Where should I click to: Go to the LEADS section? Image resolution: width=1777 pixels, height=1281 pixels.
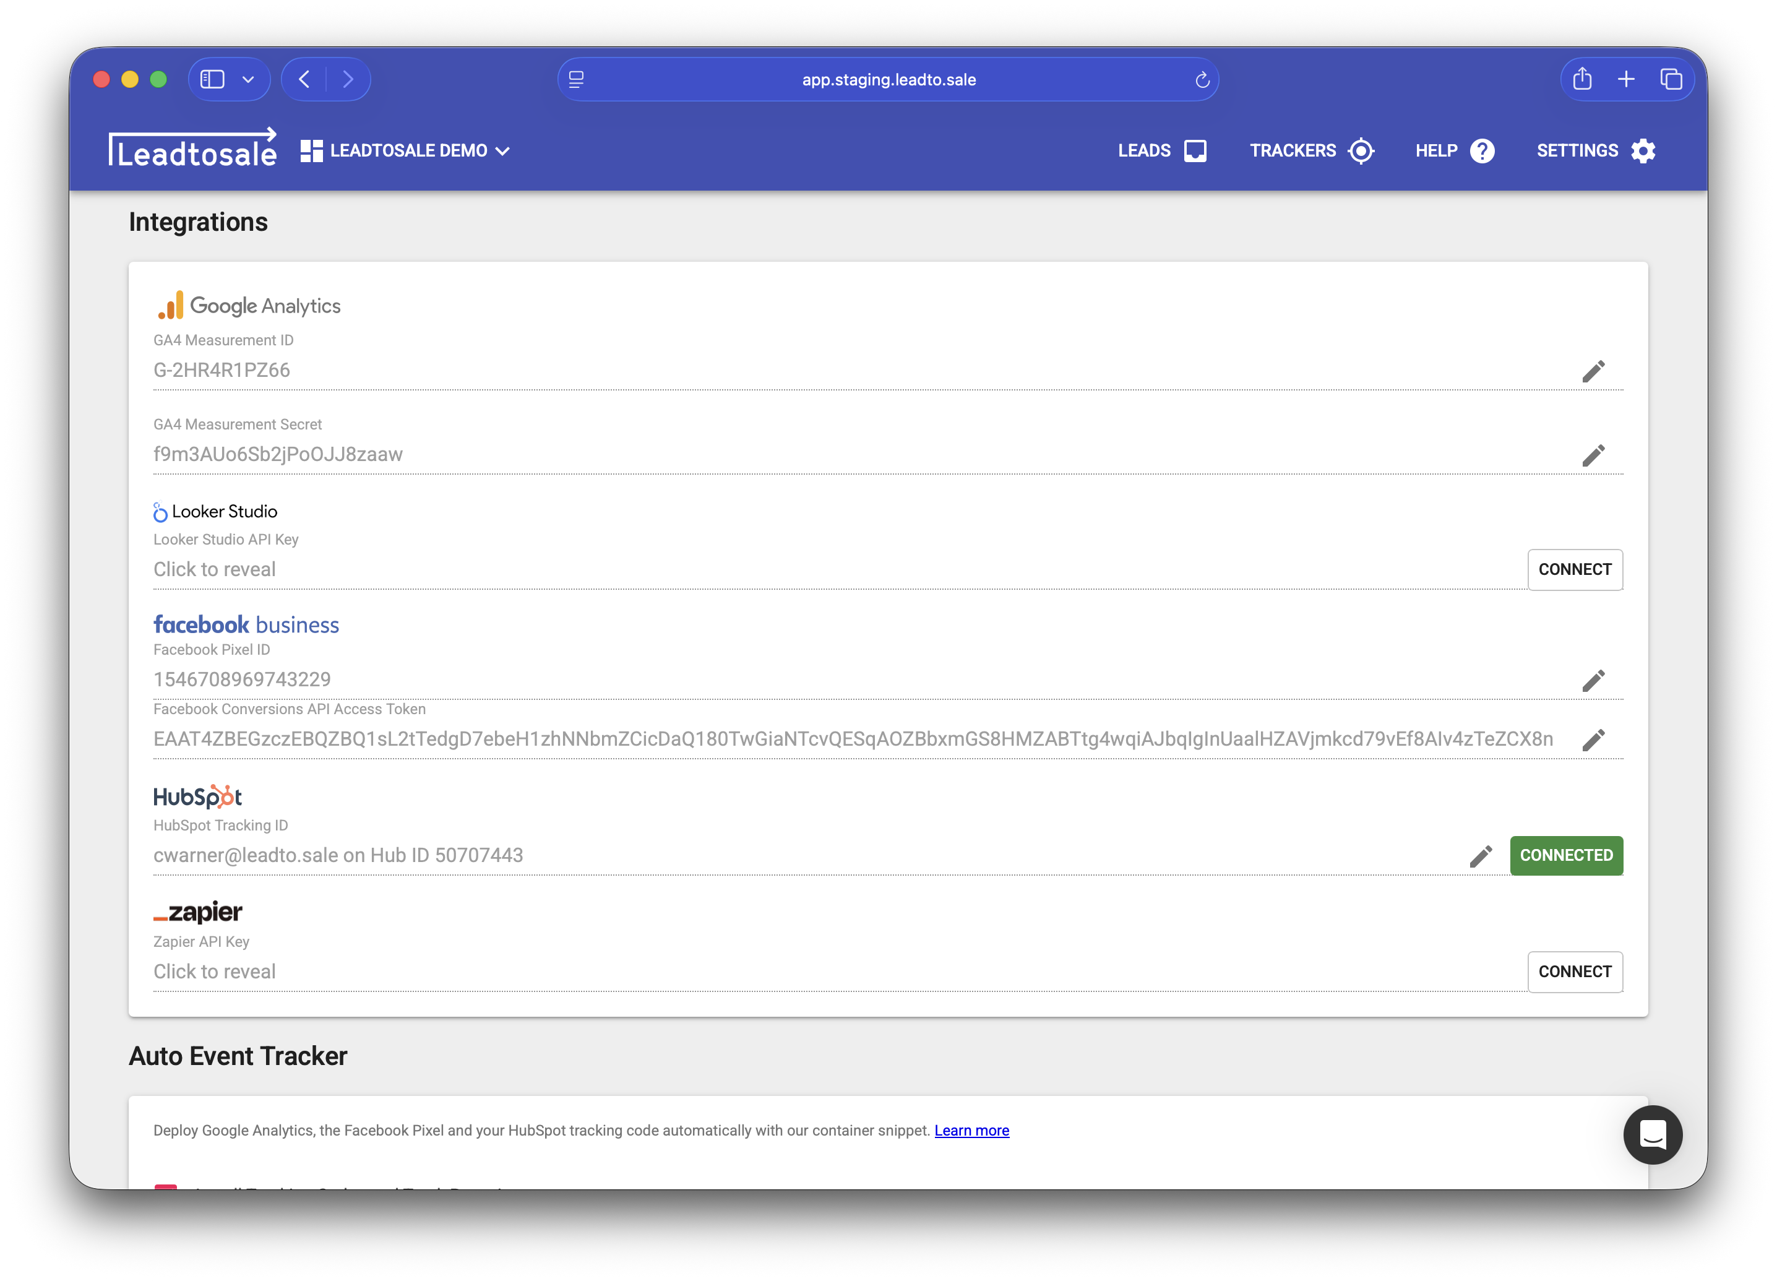tap(1163, 150)
